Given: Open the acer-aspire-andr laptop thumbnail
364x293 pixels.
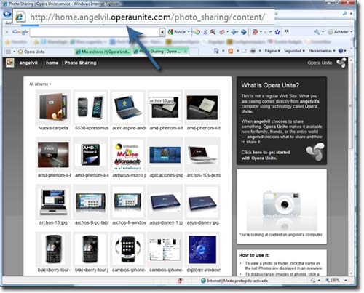Looking at the screenshot, I should 128,108.
